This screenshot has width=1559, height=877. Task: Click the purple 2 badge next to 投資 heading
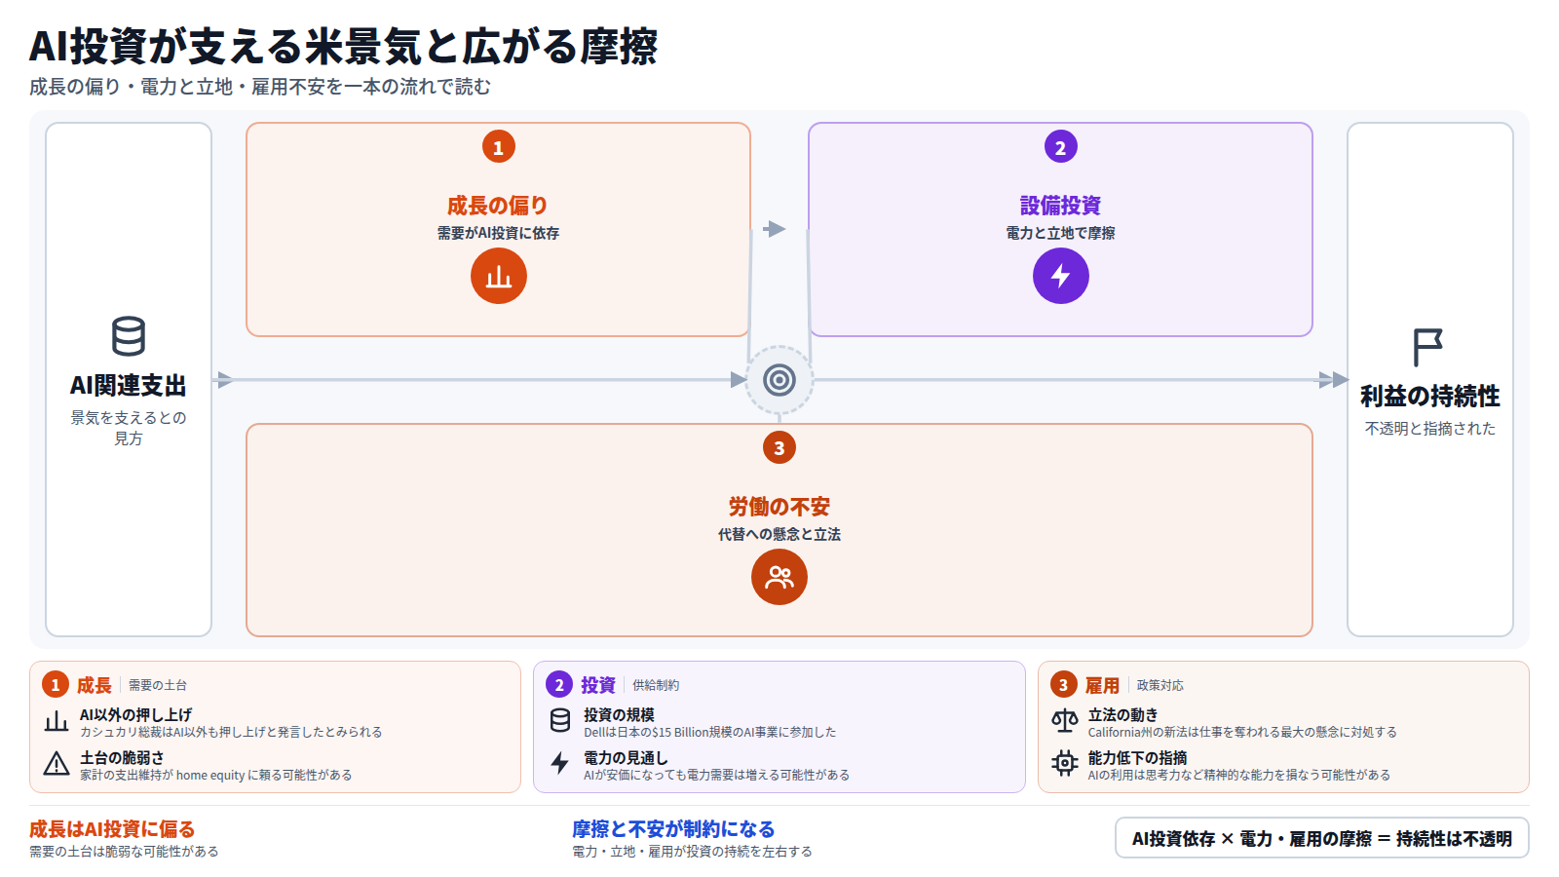tap(559, 684)
